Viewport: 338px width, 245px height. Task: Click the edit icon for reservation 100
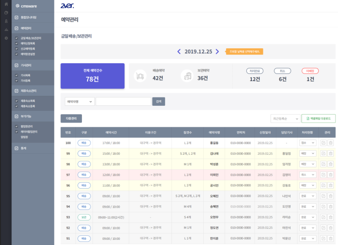[323, 143]
